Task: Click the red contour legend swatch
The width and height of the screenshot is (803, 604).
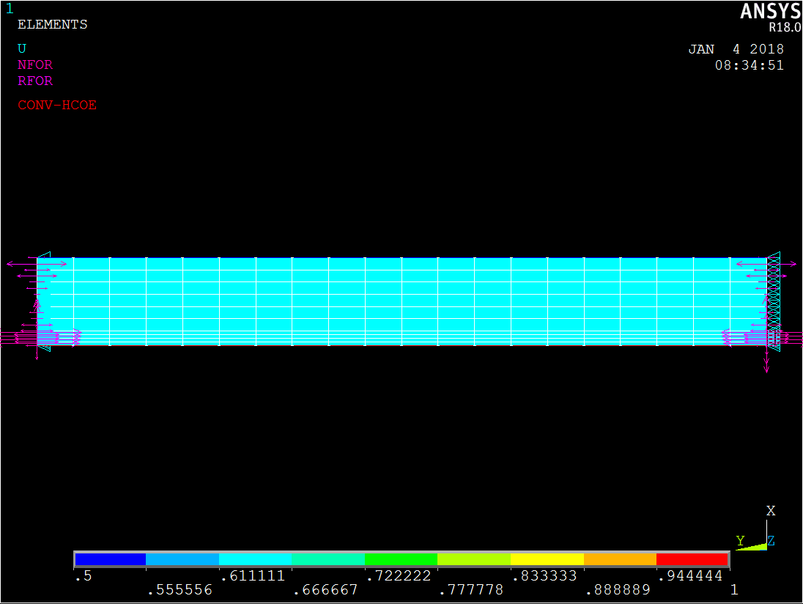Action: [x=692, y=559]
